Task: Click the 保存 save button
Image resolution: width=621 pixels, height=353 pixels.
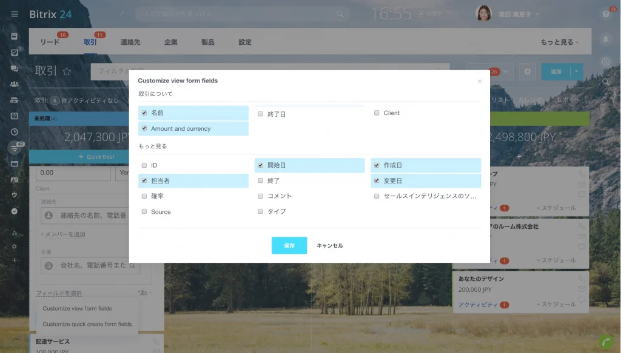Action: tap(289, 245)
